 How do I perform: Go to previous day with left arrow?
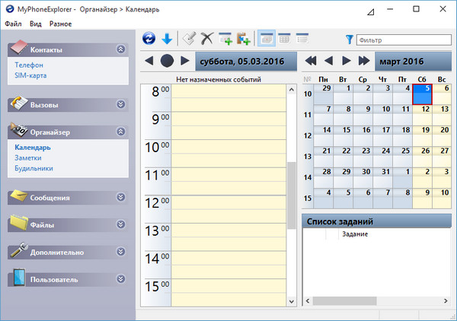coord(149,60)
